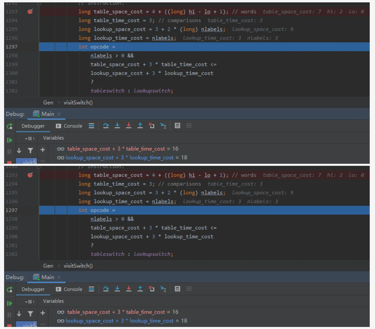
Task: Drop frame in the upper debugger toolbar
Action: [152, 126]
